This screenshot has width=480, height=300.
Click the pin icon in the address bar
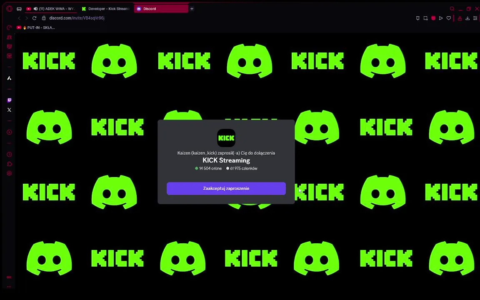click(x=417, y=18)
